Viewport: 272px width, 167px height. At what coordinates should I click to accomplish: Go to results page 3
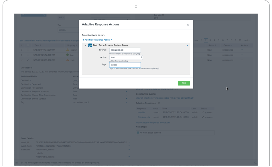(x=210, y=40)
